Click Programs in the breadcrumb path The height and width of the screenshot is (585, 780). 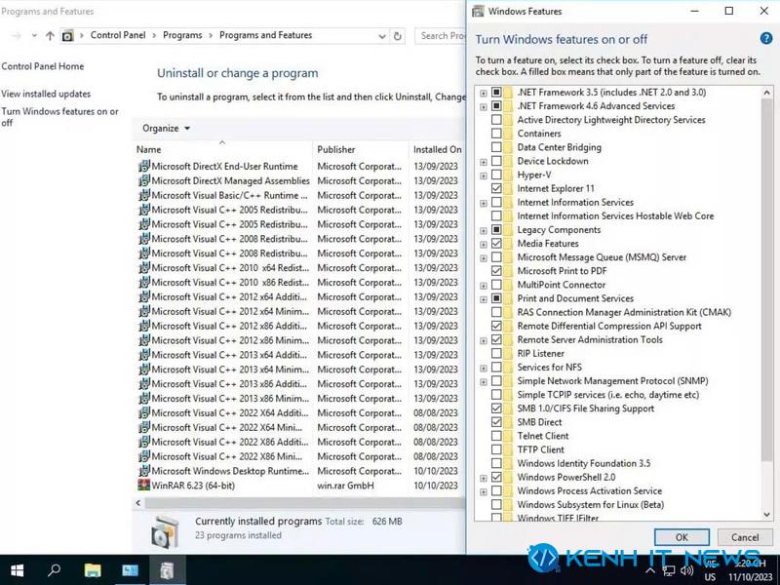click(182, 35)
